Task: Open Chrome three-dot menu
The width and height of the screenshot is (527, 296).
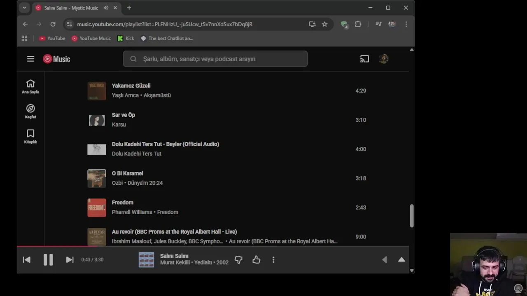Action: pyautogui.click(x=406, y=24)
